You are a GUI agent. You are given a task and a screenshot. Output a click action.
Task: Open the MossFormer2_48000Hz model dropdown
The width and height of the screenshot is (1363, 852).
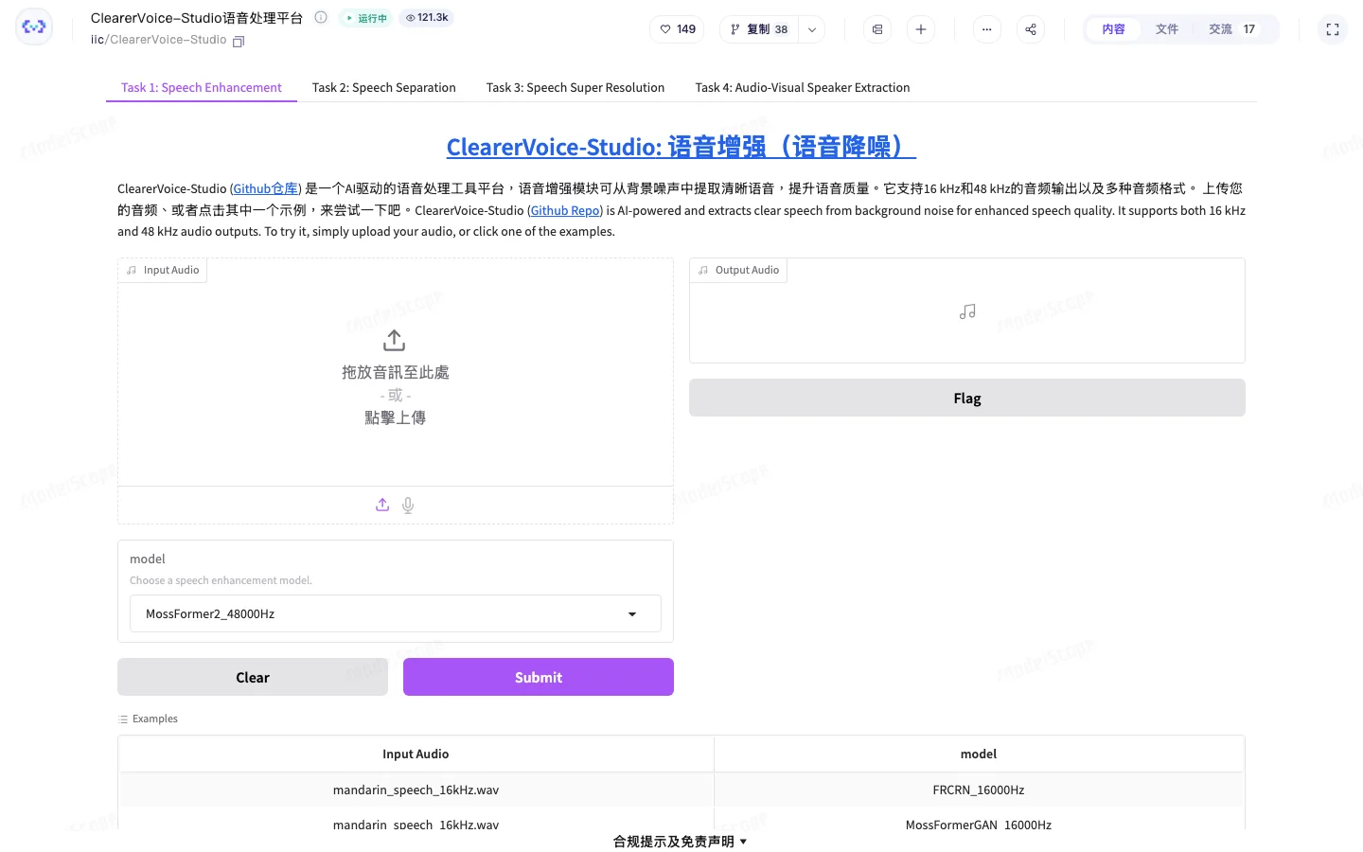tap(396, 613)
